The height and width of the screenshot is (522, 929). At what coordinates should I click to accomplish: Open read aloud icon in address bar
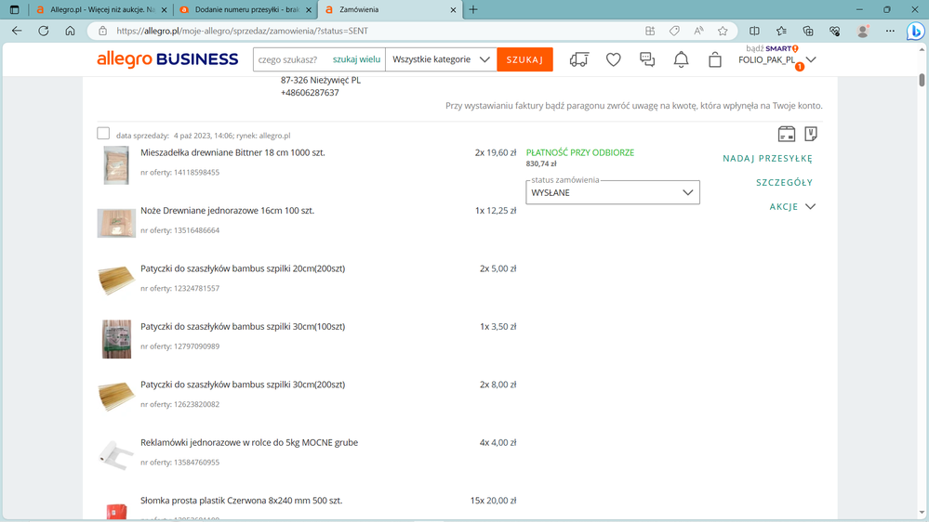[x=698, y=31]
